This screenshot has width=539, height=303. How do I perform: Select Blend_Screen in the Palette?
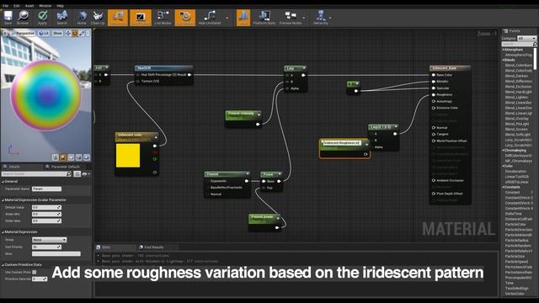[516, 129]
